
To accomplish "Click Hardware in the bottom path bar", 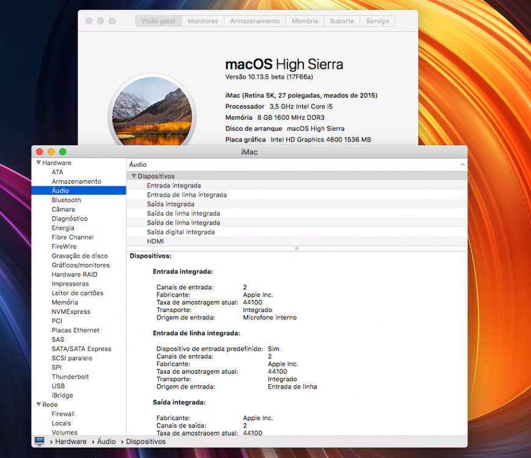I will [71, 442].
